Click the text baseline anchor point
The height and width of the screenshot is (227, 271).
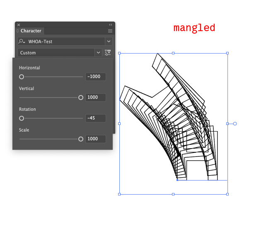(177, 180)
